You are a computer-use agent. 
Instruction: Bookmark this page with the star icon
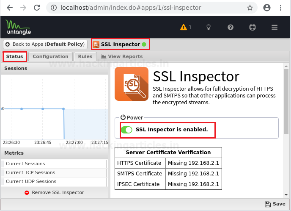[x=250, y=8]
